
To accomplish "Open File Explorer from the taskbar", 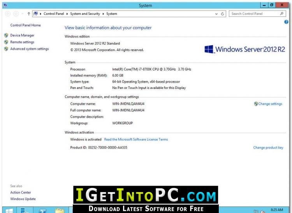I will pyautogui.click(x=60, y=210).
